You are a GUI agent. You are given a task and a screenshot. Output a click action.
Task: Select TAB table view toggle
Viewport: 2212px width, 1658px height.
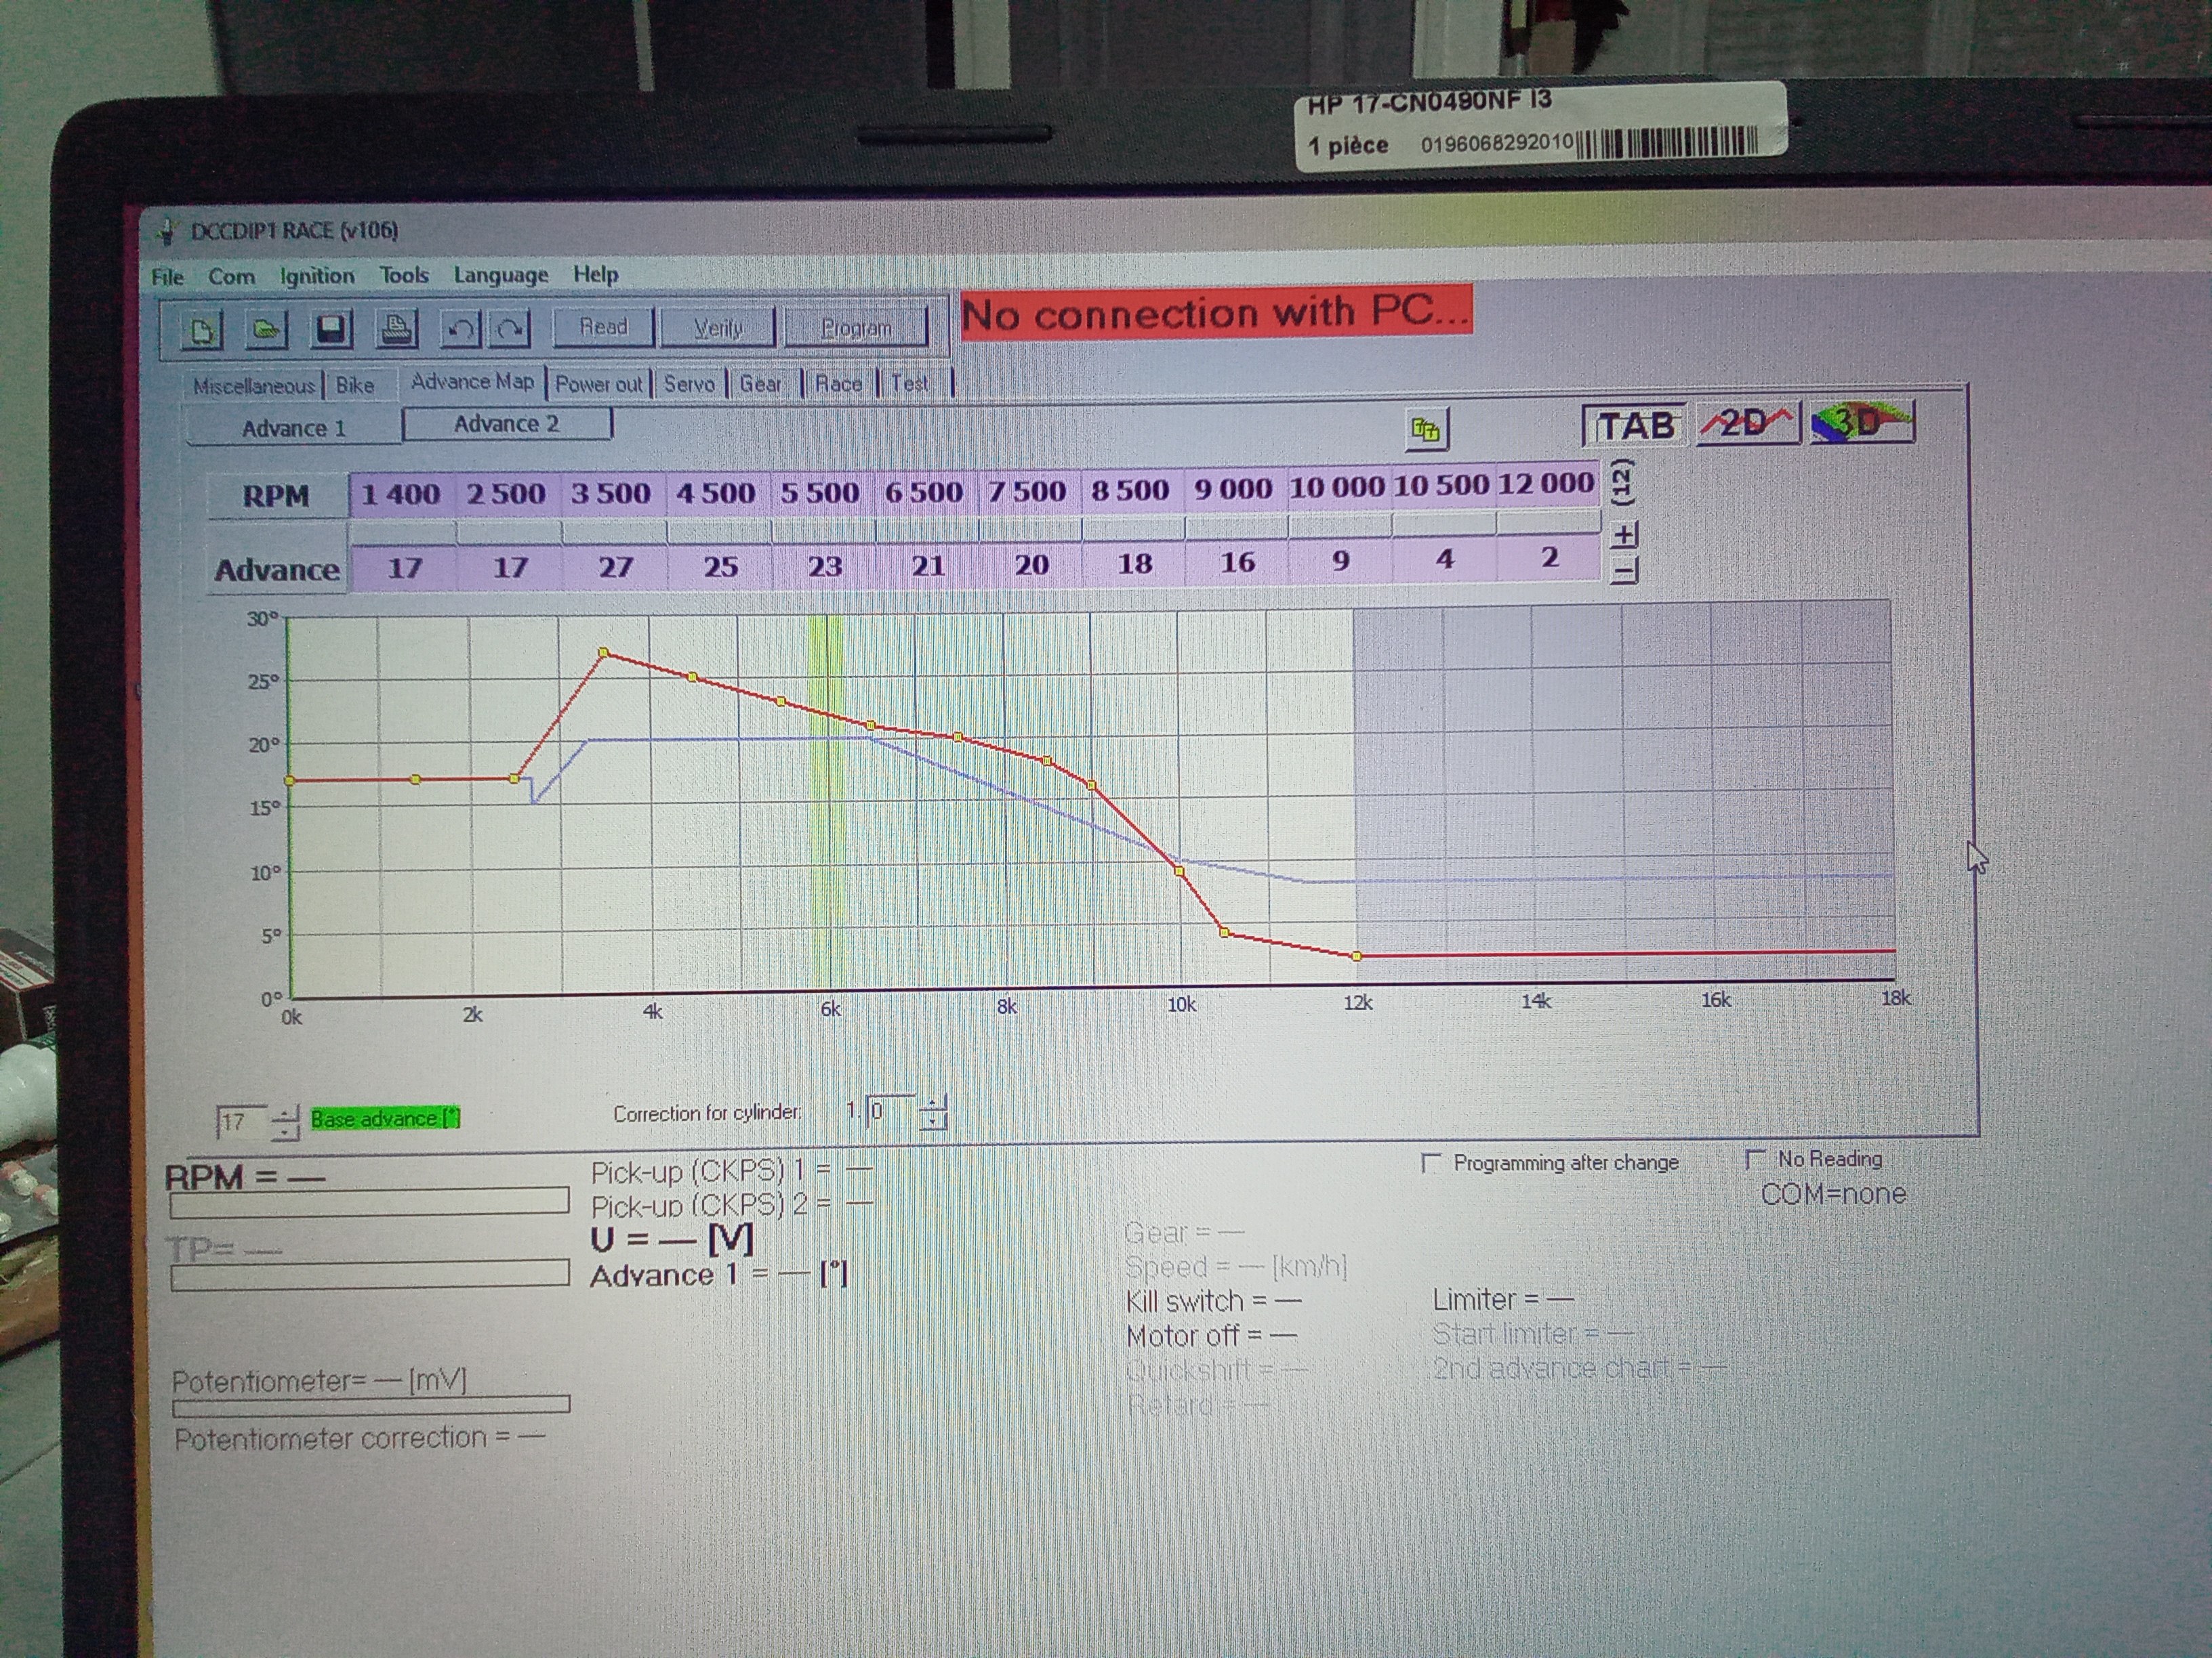(1634, 426)
